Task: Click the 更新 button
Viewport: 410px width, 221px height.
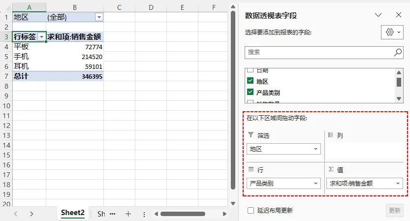Action: pos(395,210)
